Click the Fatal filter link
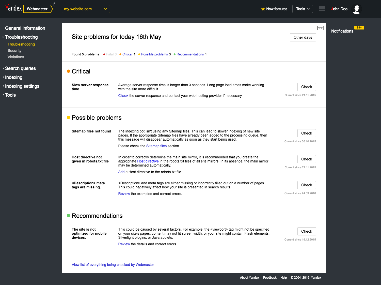The image size is (381, 285). (110, 54)
